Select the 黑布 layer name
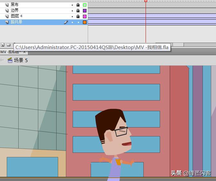This screenshot has width=216, height=181. [14, 5]
